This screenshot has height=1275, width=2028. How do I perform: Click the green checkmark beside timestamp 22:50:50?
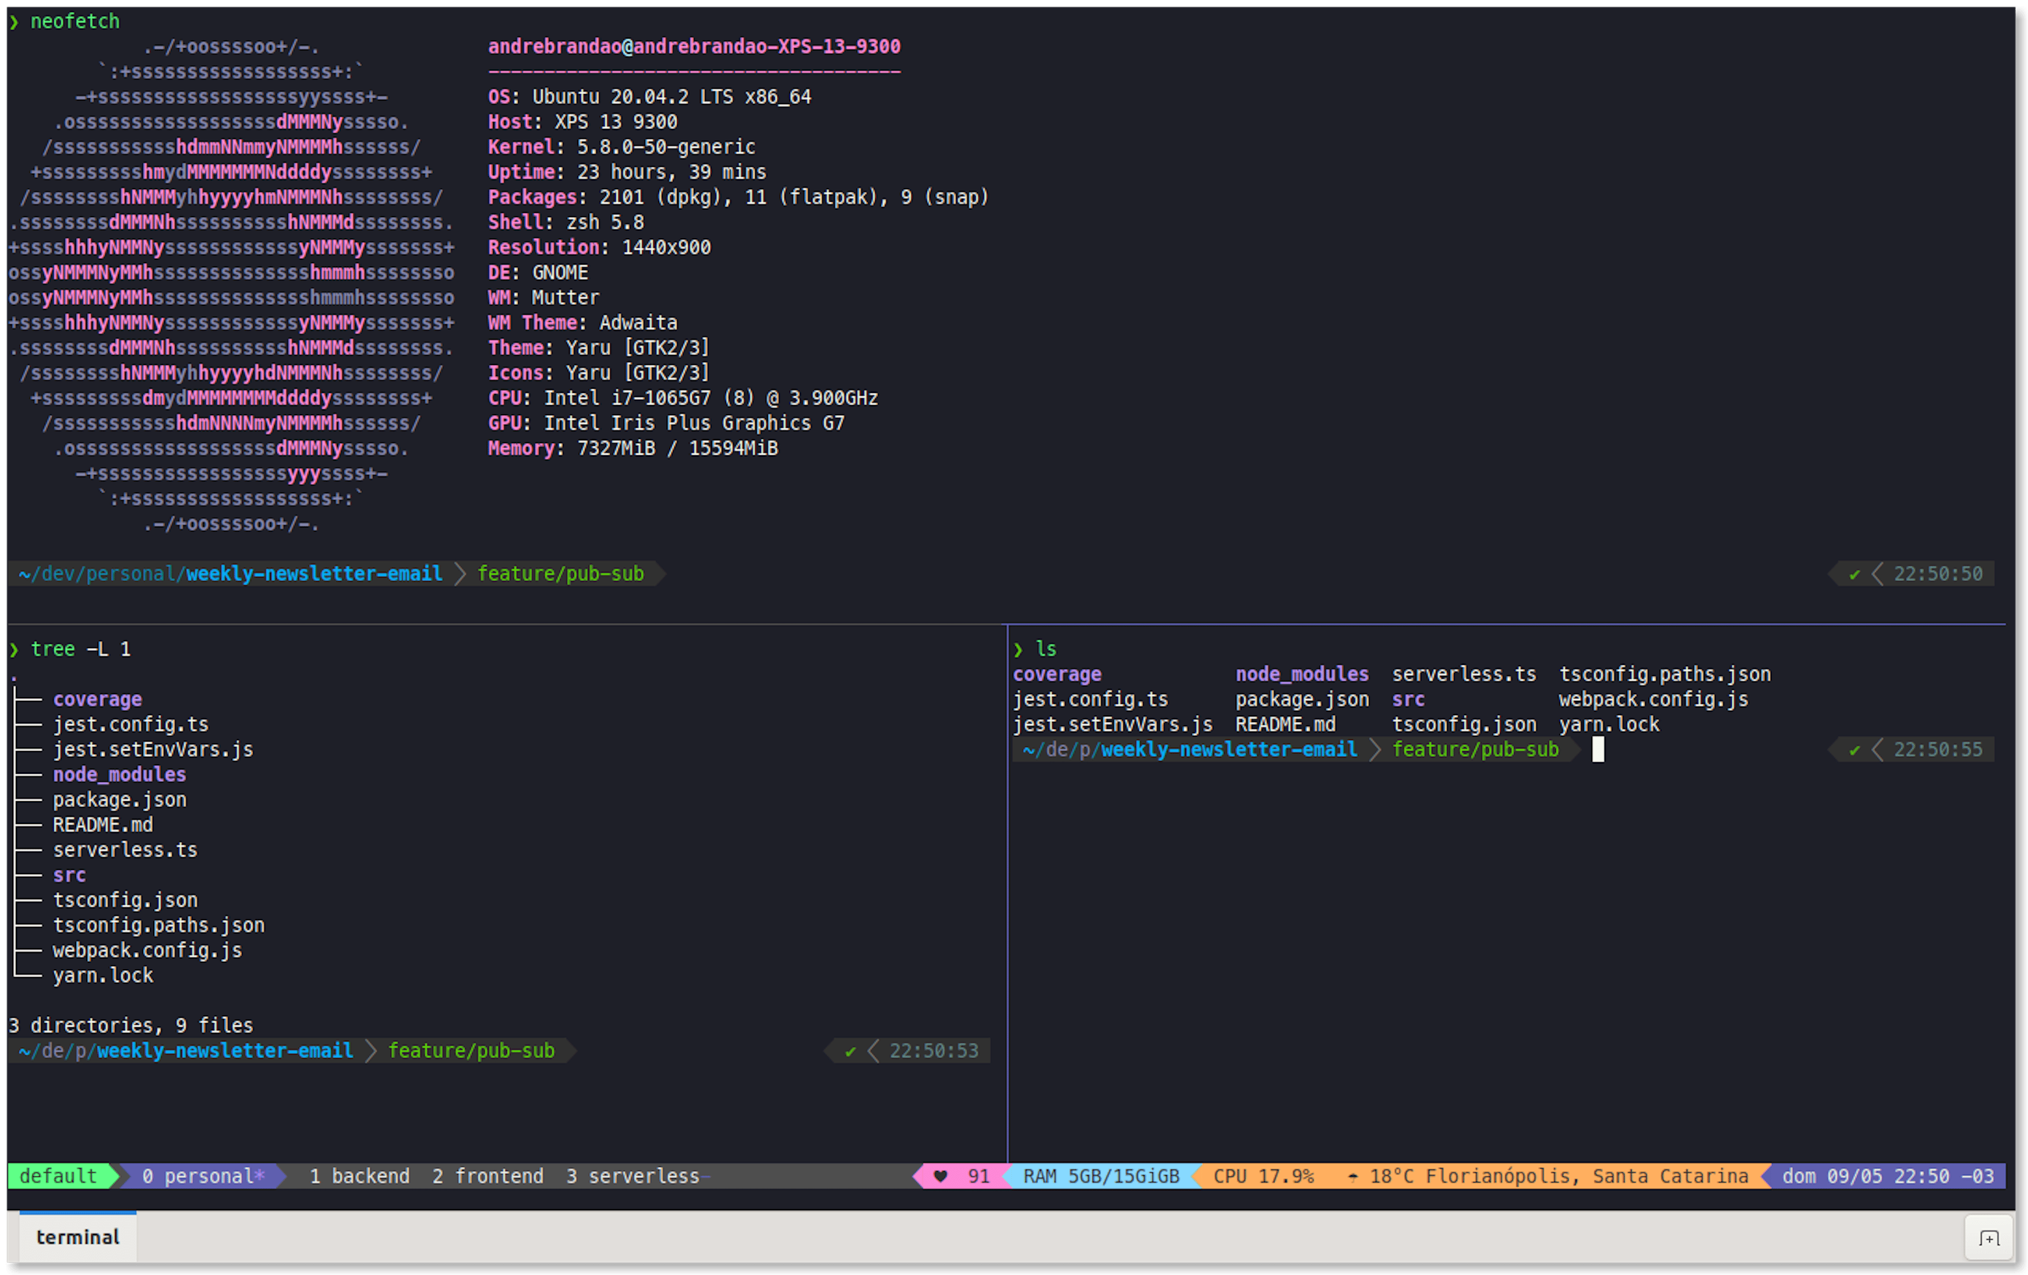tap(1855, 574)
